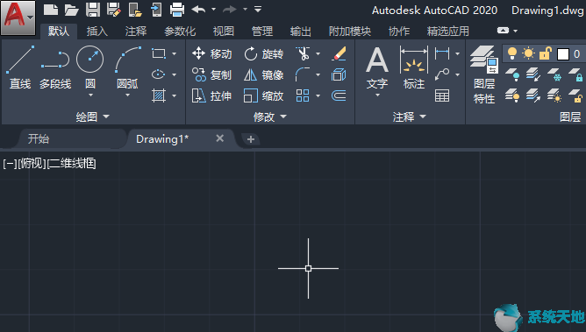The image size is (586, 332).
Task: Create a new drawing from Quick Access toolbar
Action: coord(51,10)
